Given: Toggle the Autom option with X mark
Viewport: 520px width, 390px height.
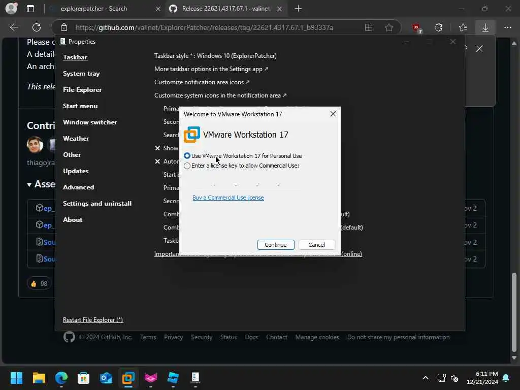Looking at the screenshot, I should [x=167, y=161].
